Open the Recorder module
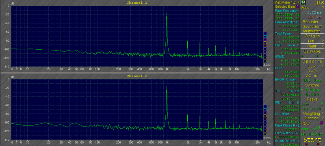Viewport: 325px width, 146px height. 310,22
